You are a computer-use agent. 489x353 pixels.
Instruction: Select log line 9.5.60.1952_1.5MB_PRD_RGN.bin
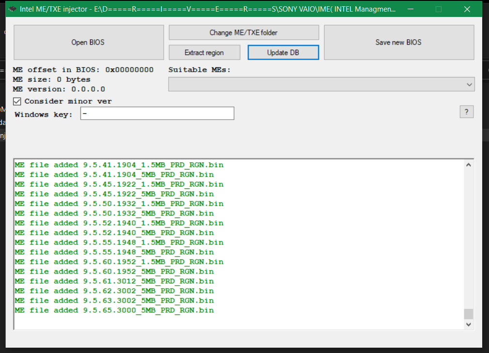pos(119,261)
